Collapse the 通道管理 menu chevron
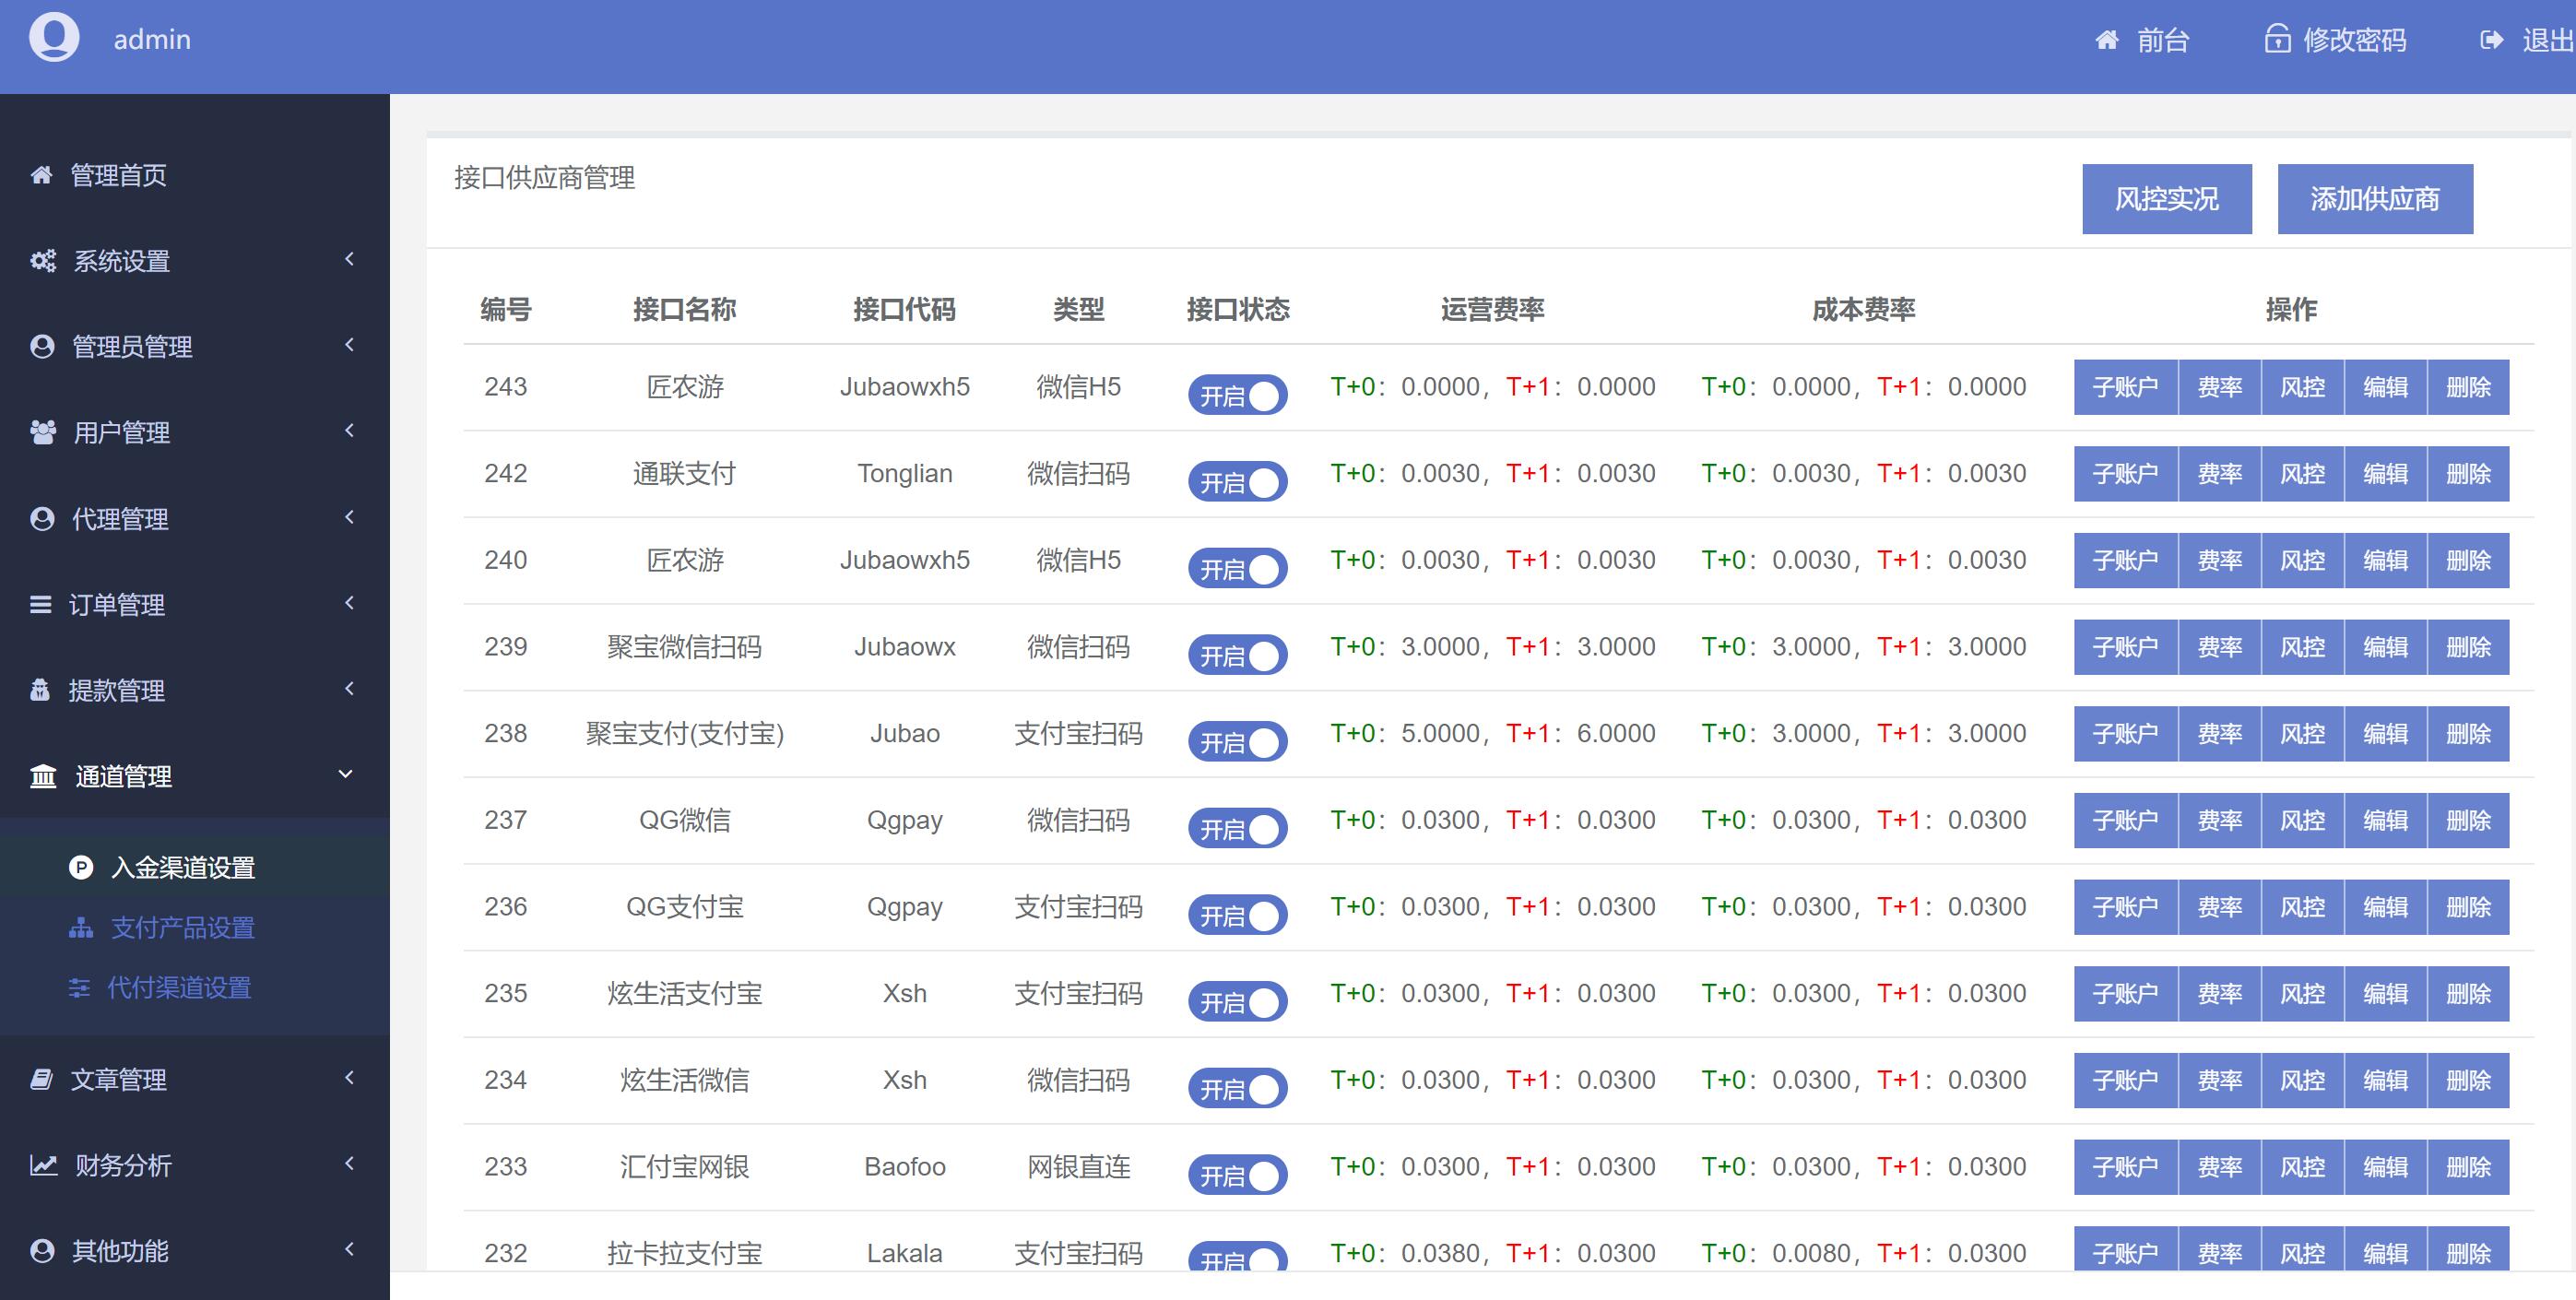Viewport: 2576px width, 1300px height. (x=346, y=775)
